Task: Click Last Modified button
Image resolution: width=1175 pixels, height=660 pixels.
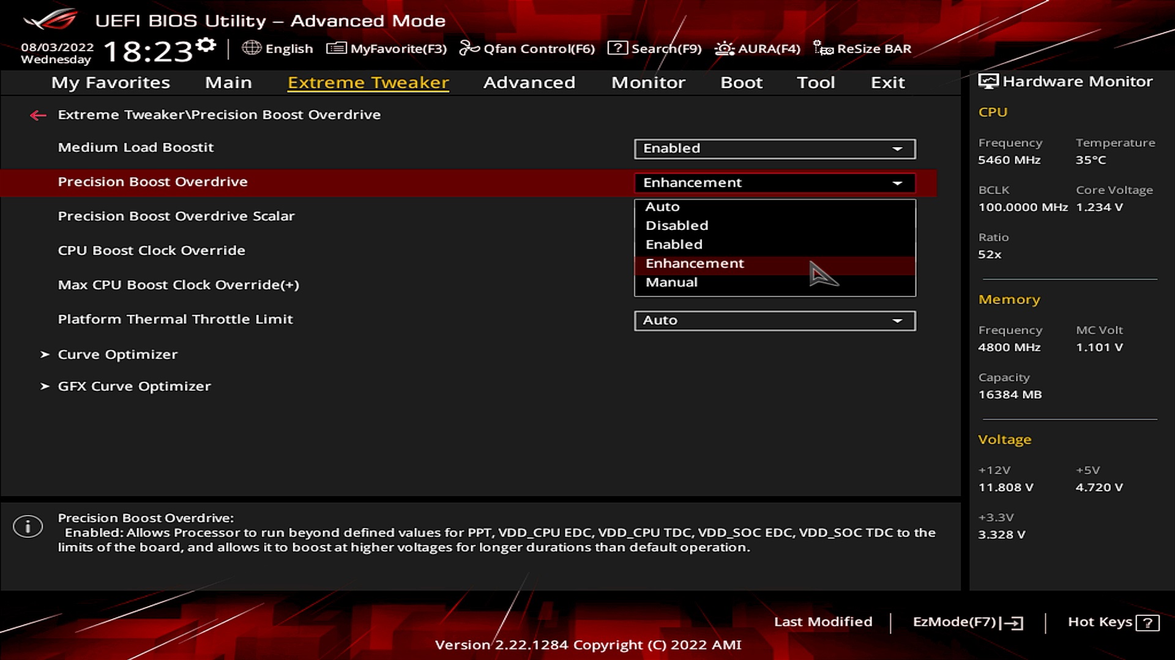Action: pyautogui.click(x=822, y=620)
